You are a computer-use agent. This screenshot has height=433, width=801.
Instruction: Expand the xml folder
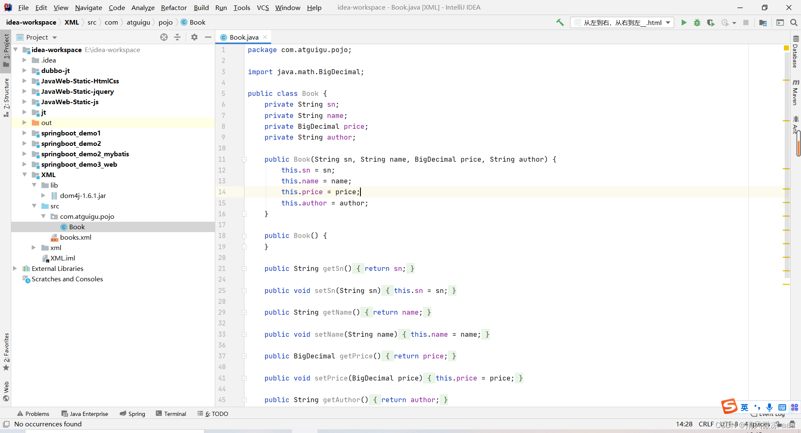[x=34, y=248]
